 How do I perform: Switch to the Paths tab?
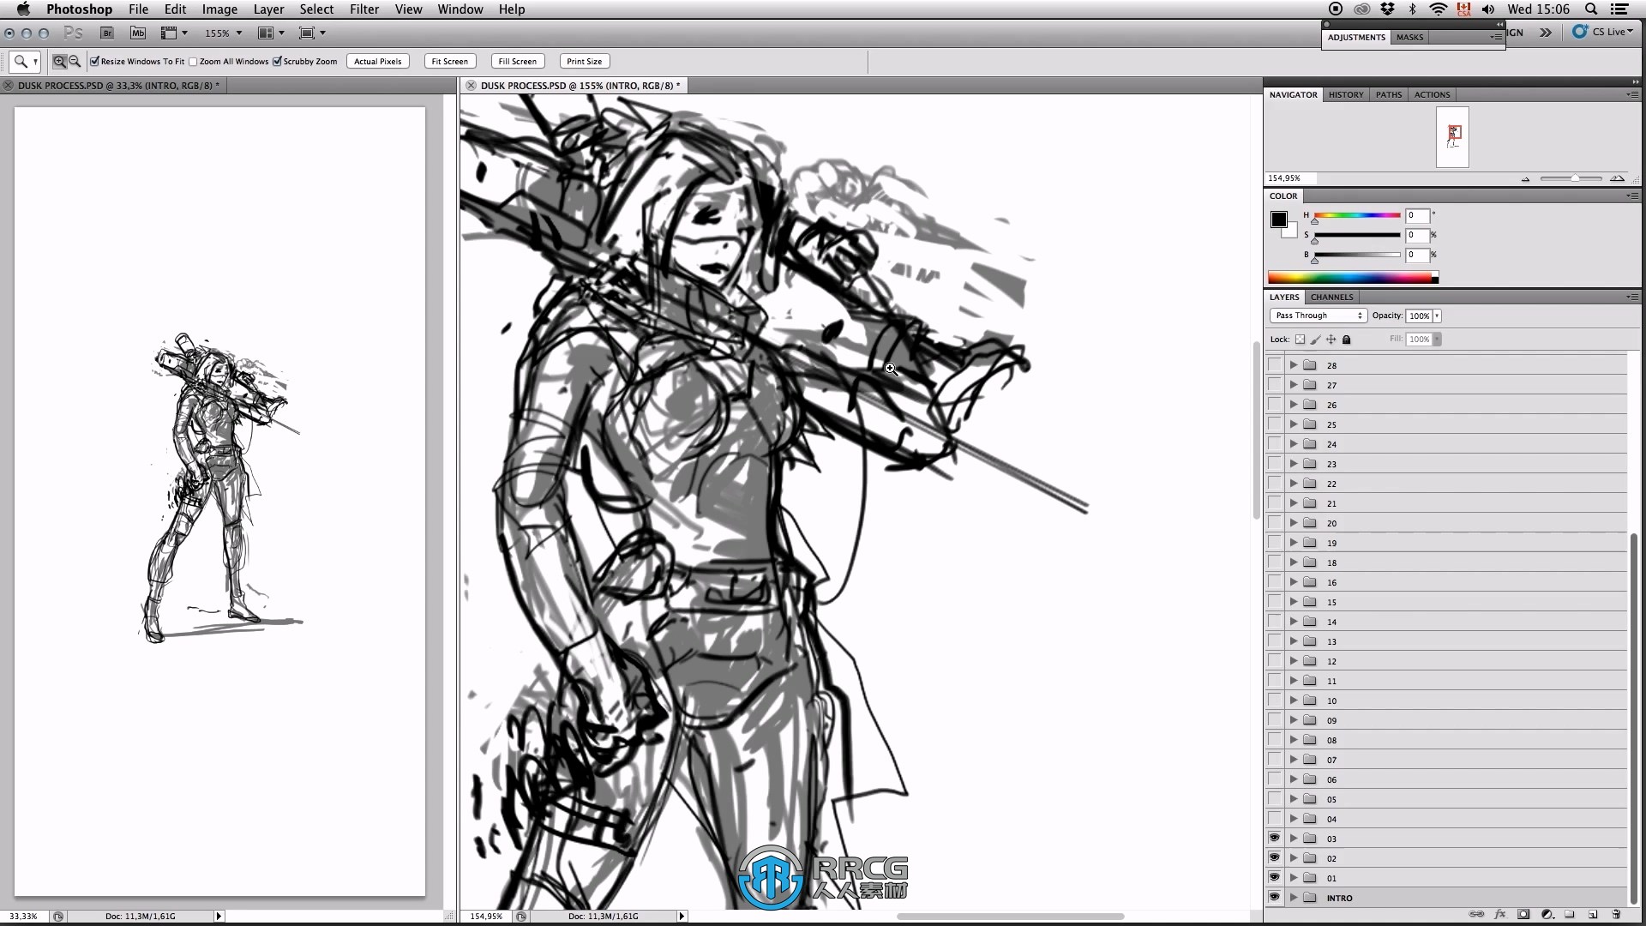(1389, 94)
